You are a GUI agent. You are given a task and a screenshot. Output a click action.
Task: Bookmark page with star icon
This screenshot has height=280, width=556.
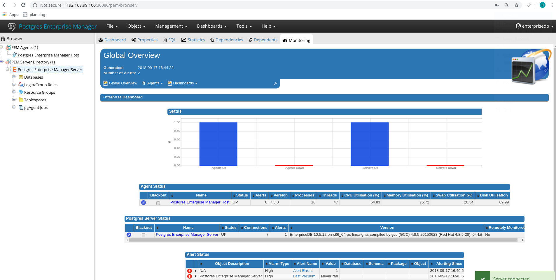pyautogui.click(x=517, y=5)
